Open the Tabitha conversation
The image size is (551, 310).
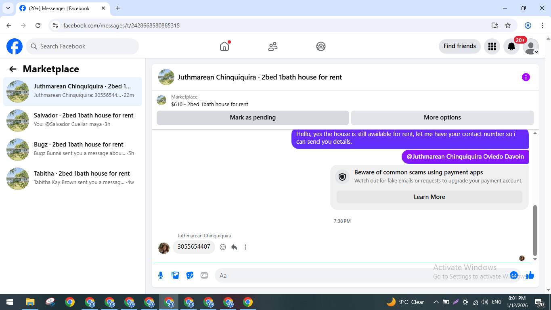(73, 179)
